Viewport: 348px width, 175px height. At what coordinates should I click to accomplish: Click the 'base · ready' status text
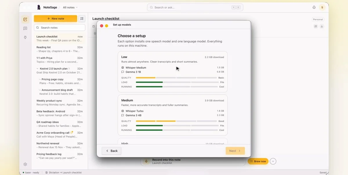pyautogui.click(x=32, y=172)
